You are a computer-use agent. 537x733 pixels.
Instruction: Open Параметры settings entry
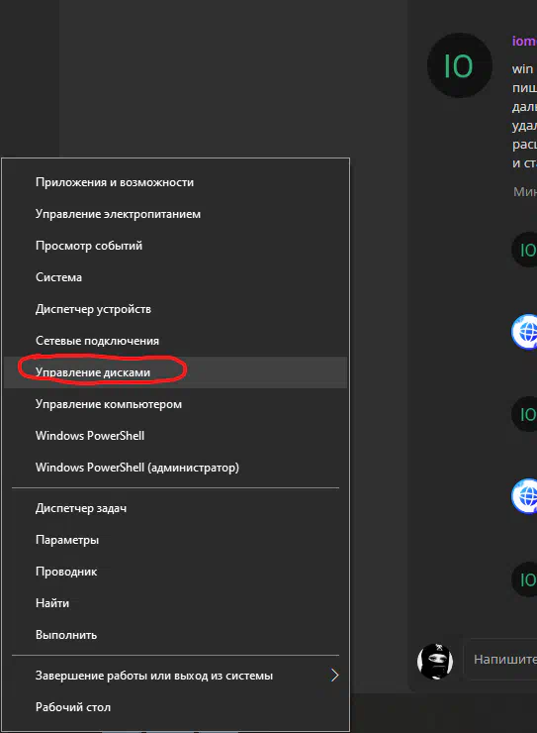coord(175,540)
